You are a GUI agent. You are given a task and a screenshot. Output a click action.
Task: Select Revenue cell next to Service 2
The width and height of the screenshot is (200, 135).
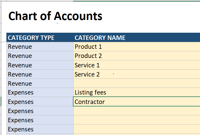coord(40,74)
